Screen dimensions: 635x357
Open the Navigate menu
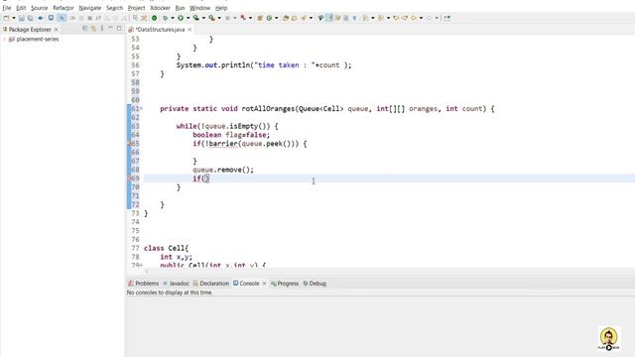pyautogui.click(x=90, y=8)
